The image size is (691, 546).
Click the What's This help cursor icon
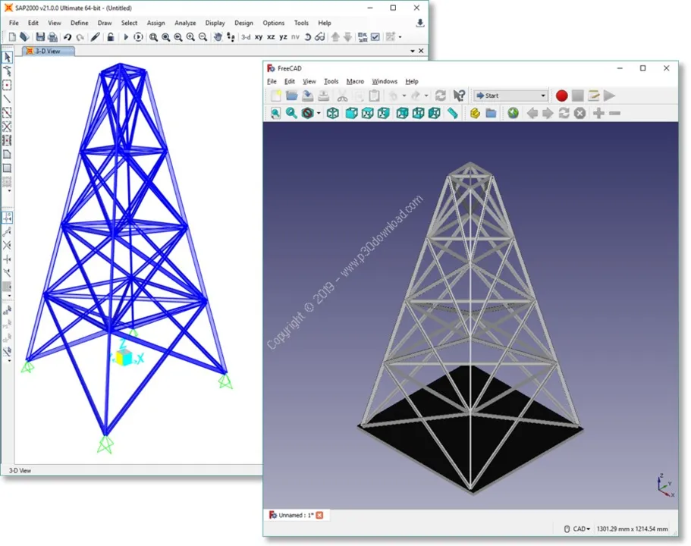point(459,96)
